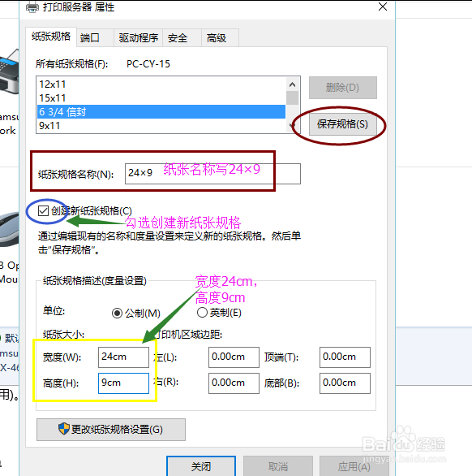Click the 宽度(W) input field
472x476 pixels.
pos(123,357)
